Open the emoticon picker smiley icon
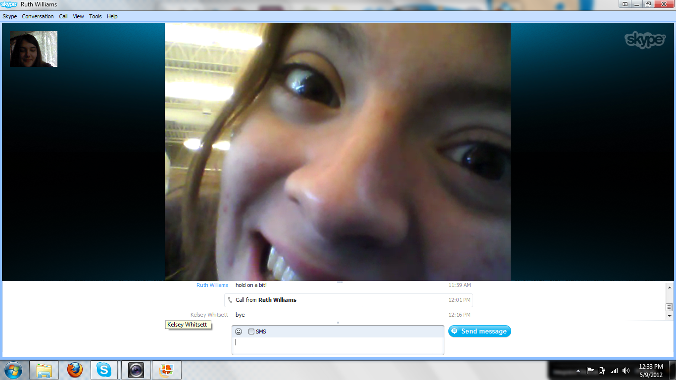 point(239,332)
